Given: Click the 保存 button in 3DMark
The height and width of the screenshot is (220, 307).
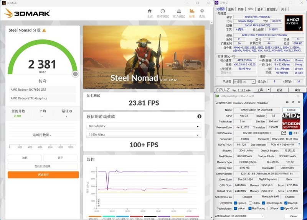Looking at the screenshot, I should point(60,158).
